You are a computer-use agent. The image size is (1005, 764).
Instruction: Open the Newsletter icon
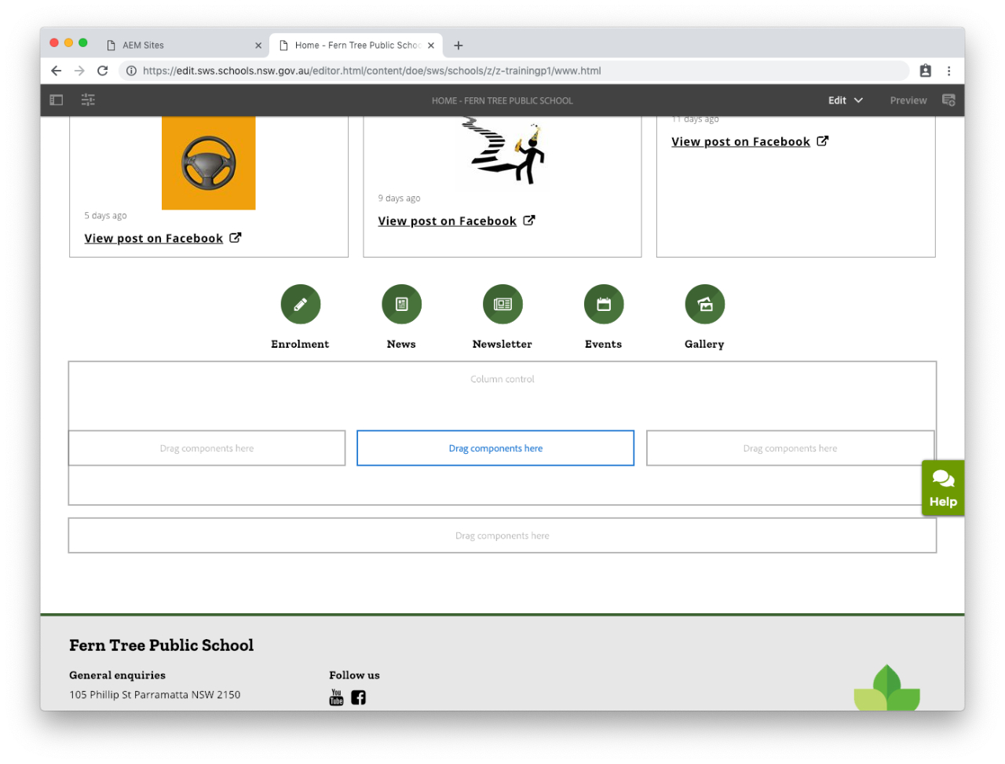[502, 304]
